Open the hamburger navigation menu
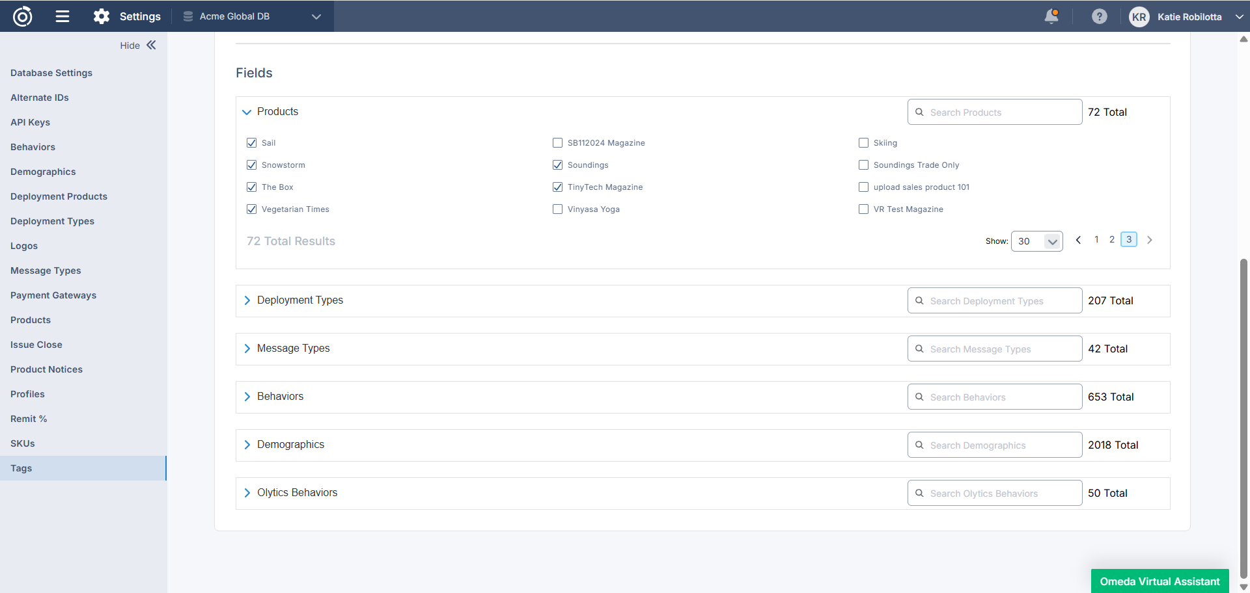The image size is (1250, 593). pos(62,16)
